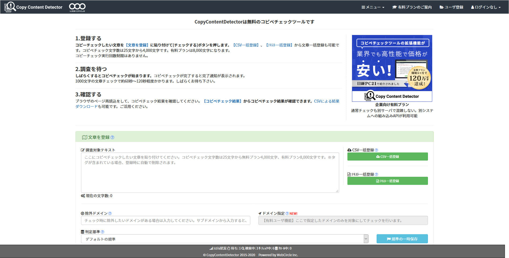Click the ドメイン指定 input field
Image resolution: width=509 pixels, height=258 pixels.
pos(343,220)
